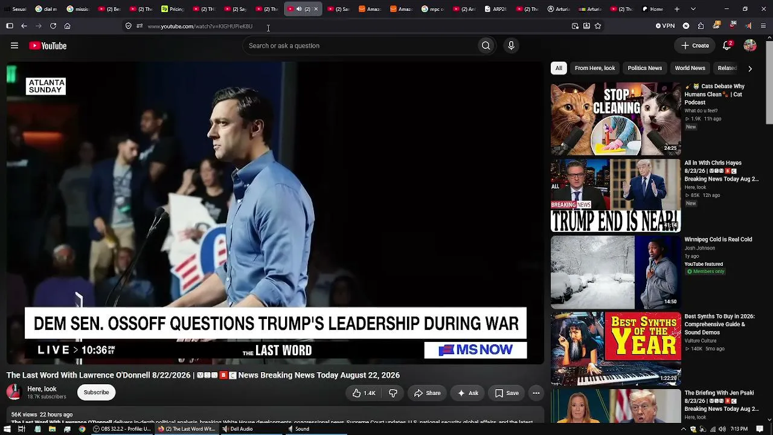Screen dimensions: 773x435
Task: Open Cats Debate video thumbnail
Action: point(615,118)
